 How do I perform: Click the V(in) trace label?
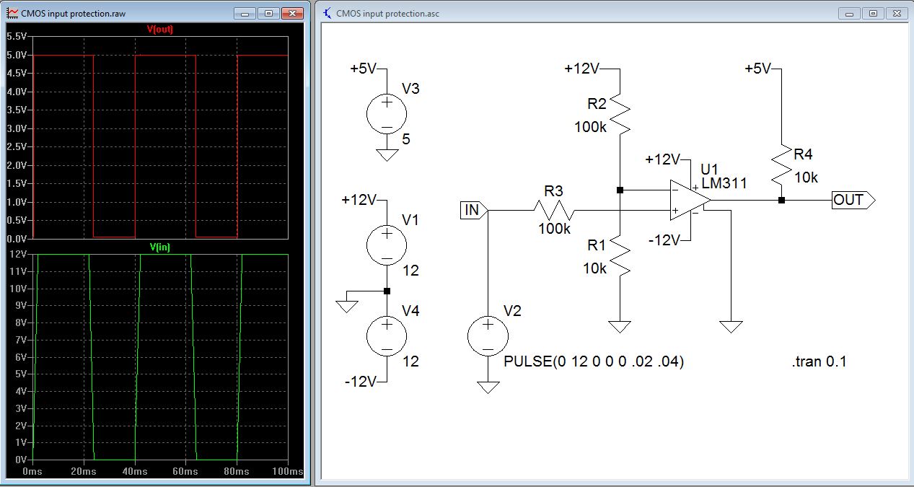click(x=160, y=247)
